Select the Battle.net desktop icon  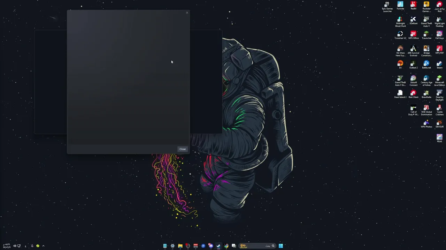pos(426,65)
